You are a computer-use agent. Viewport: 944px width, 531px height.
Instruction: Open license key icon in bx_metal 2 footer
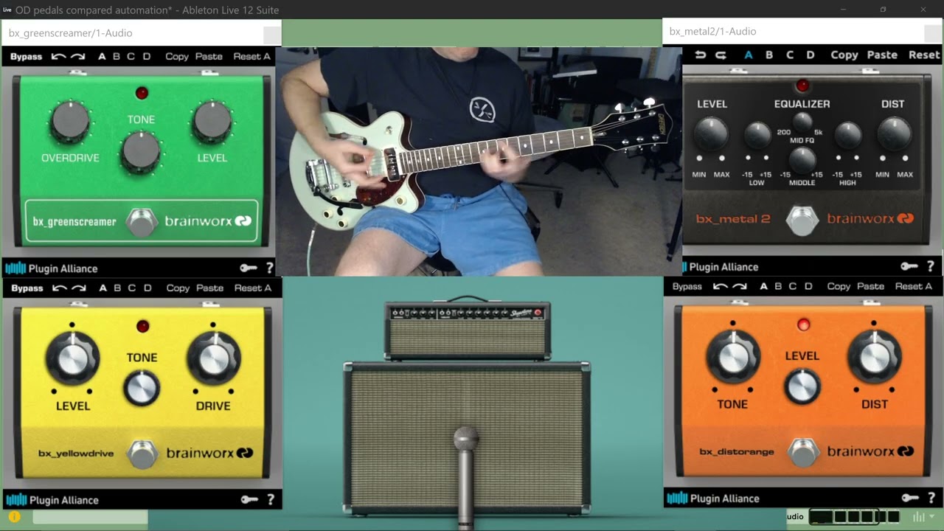point(909,267)
